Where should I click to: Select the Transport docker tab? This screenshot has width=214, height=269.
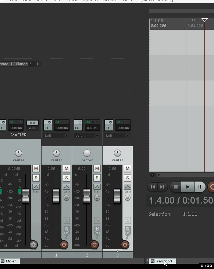(164, 261)
